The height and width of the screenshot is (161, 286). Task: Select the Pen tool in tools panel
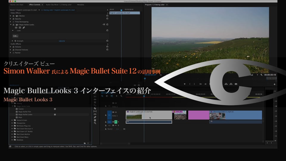pyautogui.click(x=95, y=117)
